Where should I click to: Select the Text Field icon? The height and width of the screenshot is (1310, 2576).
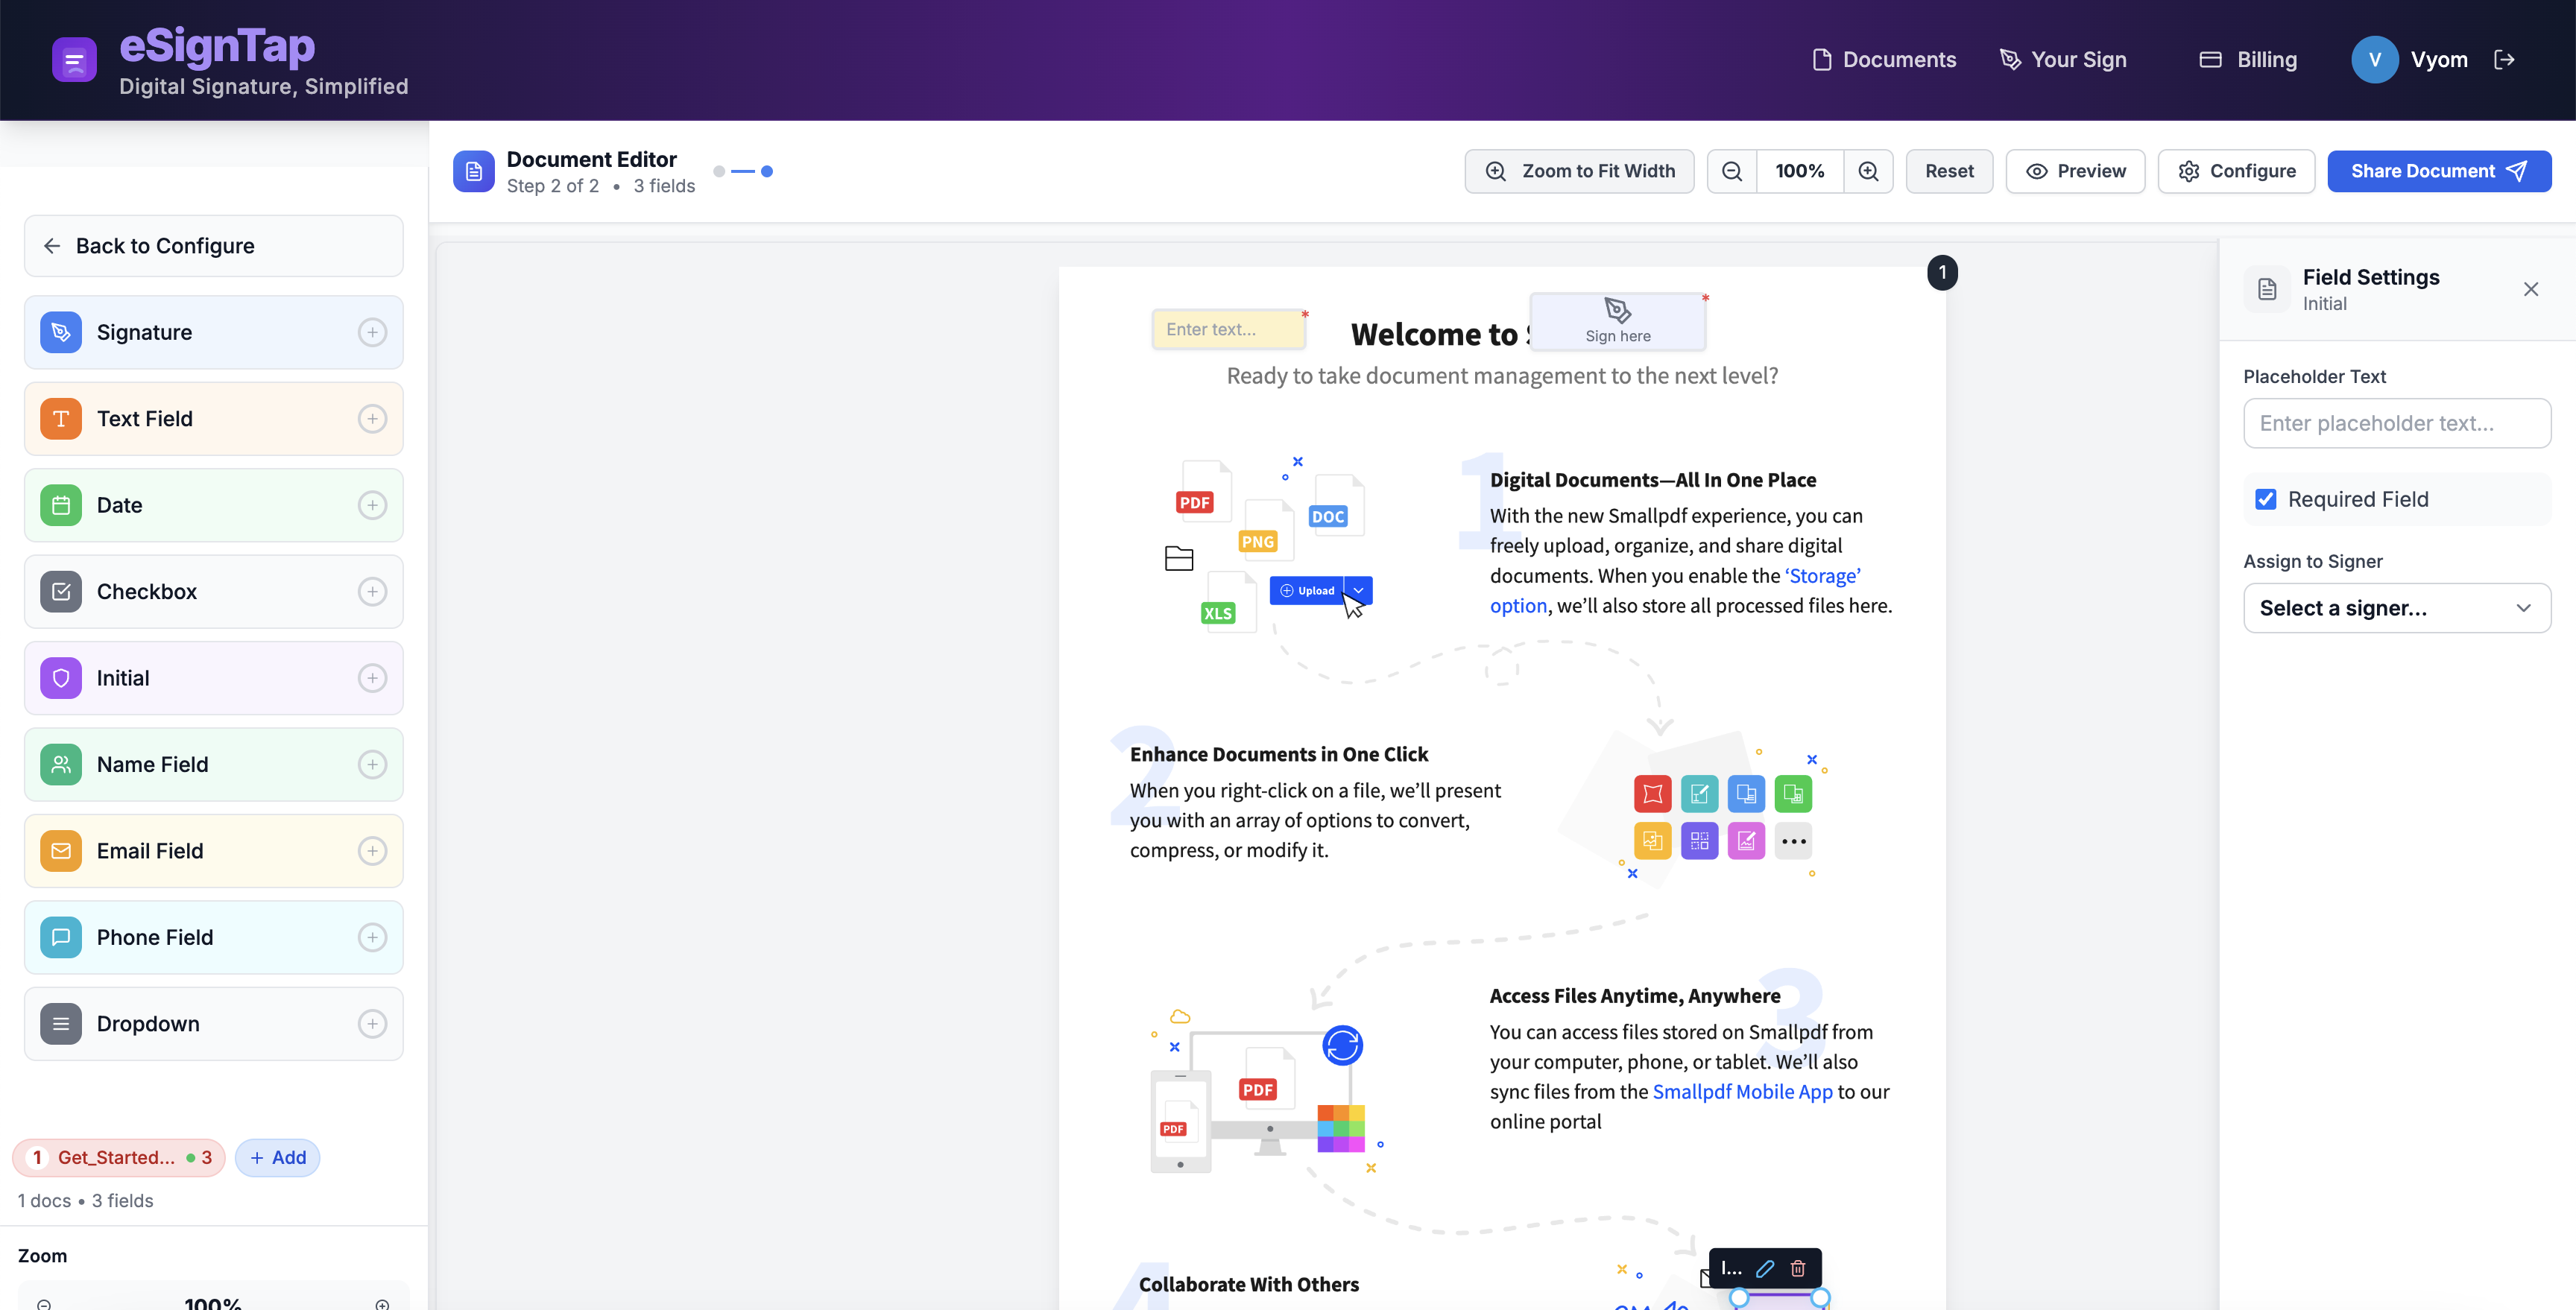(x=61, y=419)
